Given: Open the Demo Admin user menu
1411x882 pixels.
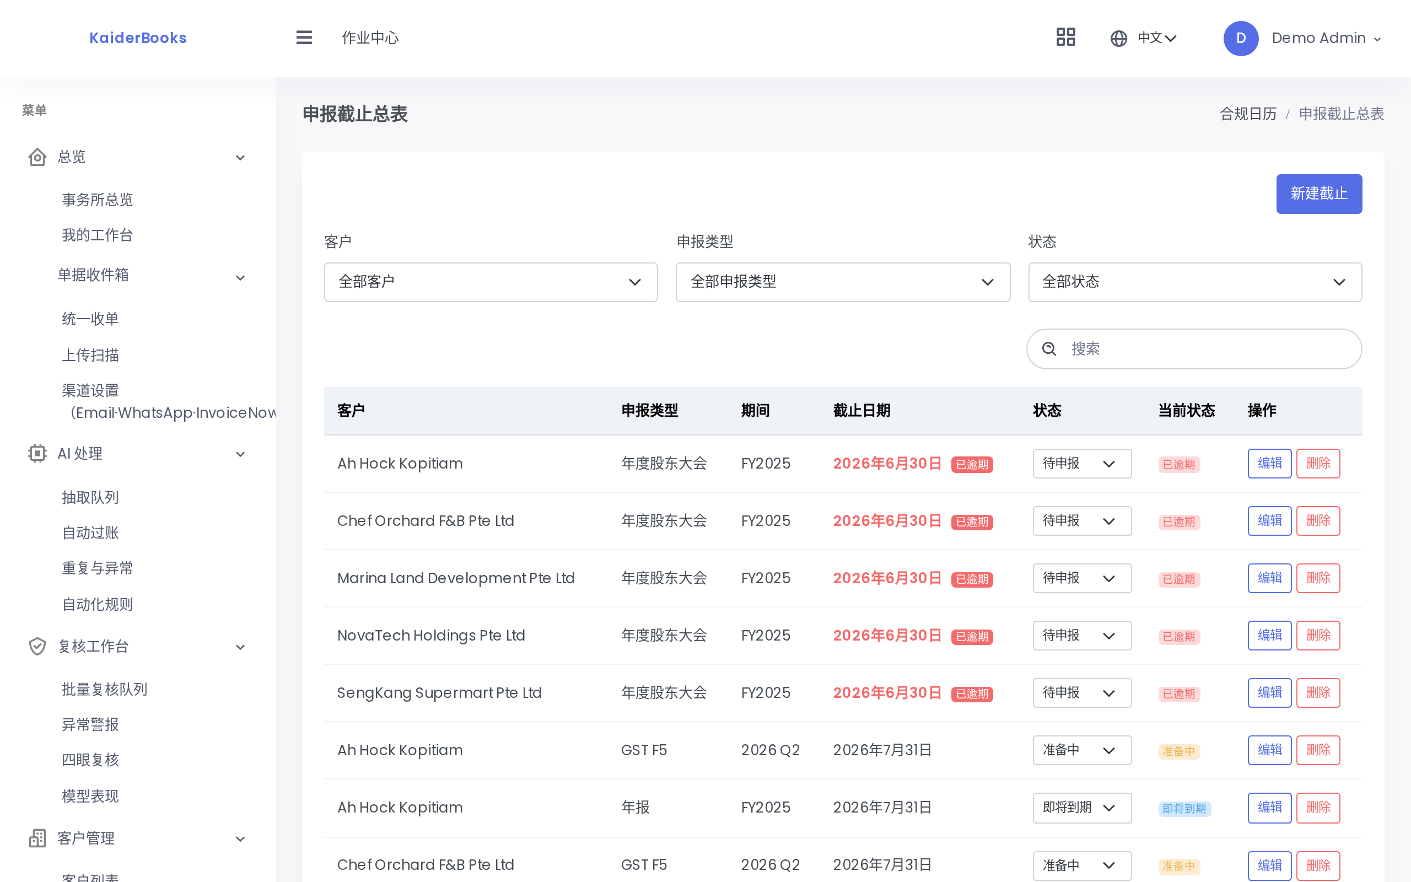Looking at the screenshot, I should [1326, 39].
